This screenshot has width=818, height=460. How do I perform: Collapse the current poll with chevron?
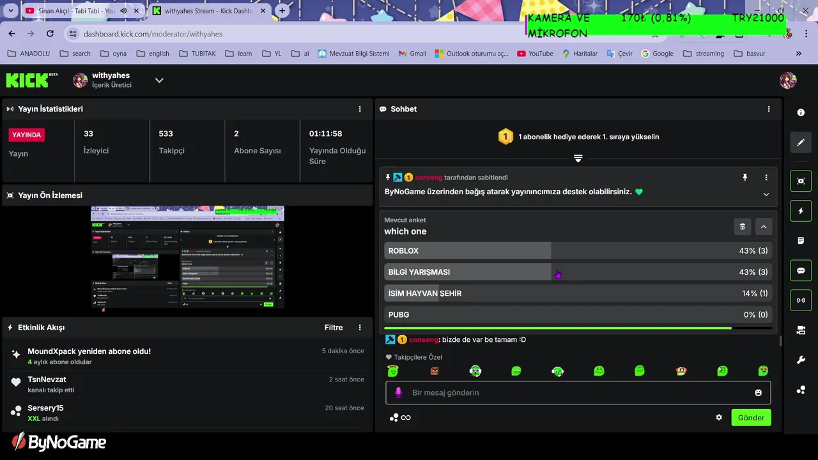click(764, 226)
